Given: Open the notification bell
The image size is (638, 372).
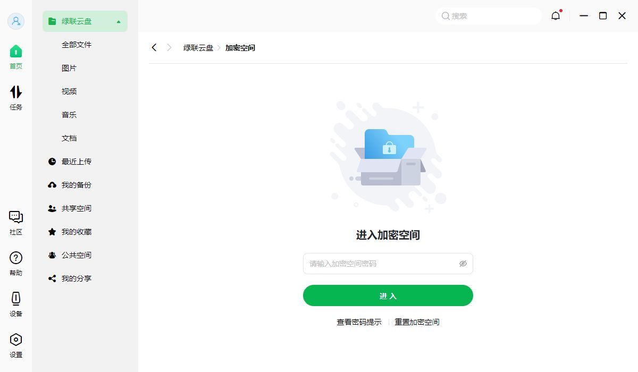Looking at the screenshot, I should (x=555, y=16).
